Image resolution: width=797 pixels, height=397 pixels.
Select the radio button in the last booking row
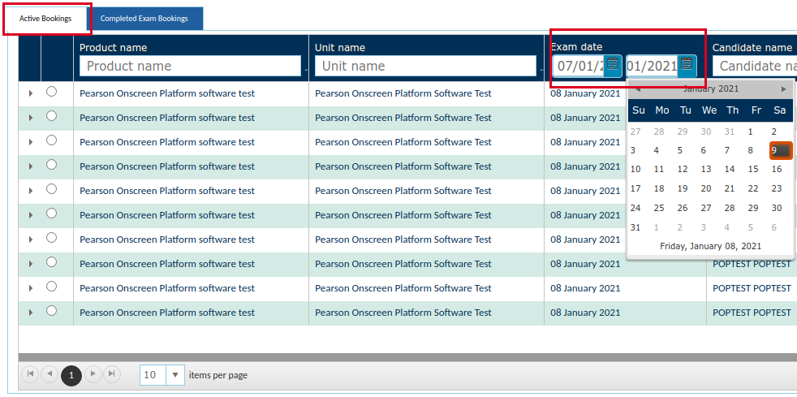coord(52,311)
